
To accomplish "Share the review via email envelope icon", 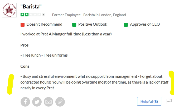I will (48, 102).
